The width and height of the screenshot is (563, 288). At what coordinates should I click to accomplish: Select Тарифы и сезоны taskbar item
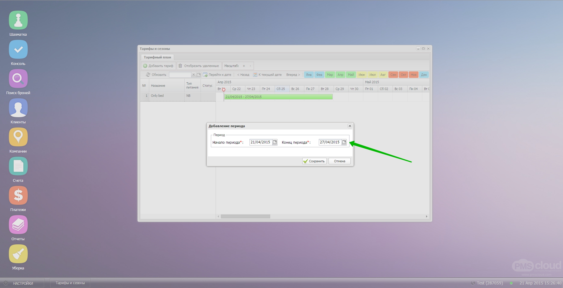tap(70, 283)
